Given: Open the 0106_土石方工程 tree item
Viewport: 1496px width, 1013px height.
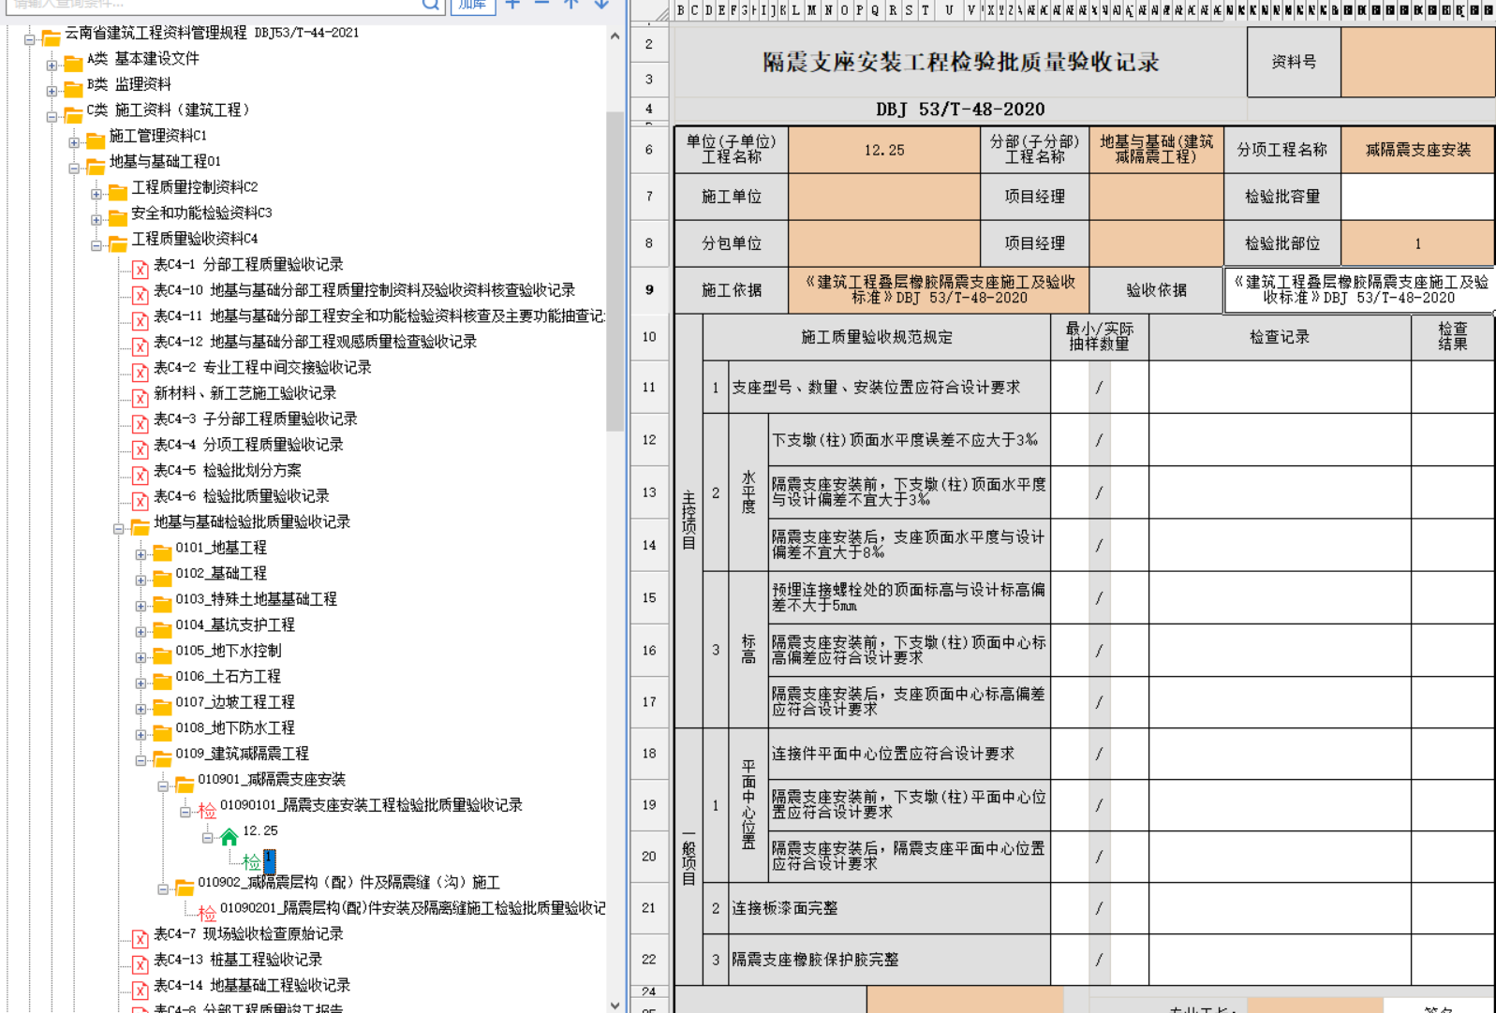Looking at the screenshot, I should pos(228,676).
